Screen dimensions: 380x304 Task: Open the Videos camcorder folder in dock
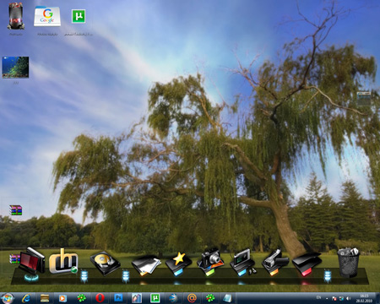click(274, 263)
